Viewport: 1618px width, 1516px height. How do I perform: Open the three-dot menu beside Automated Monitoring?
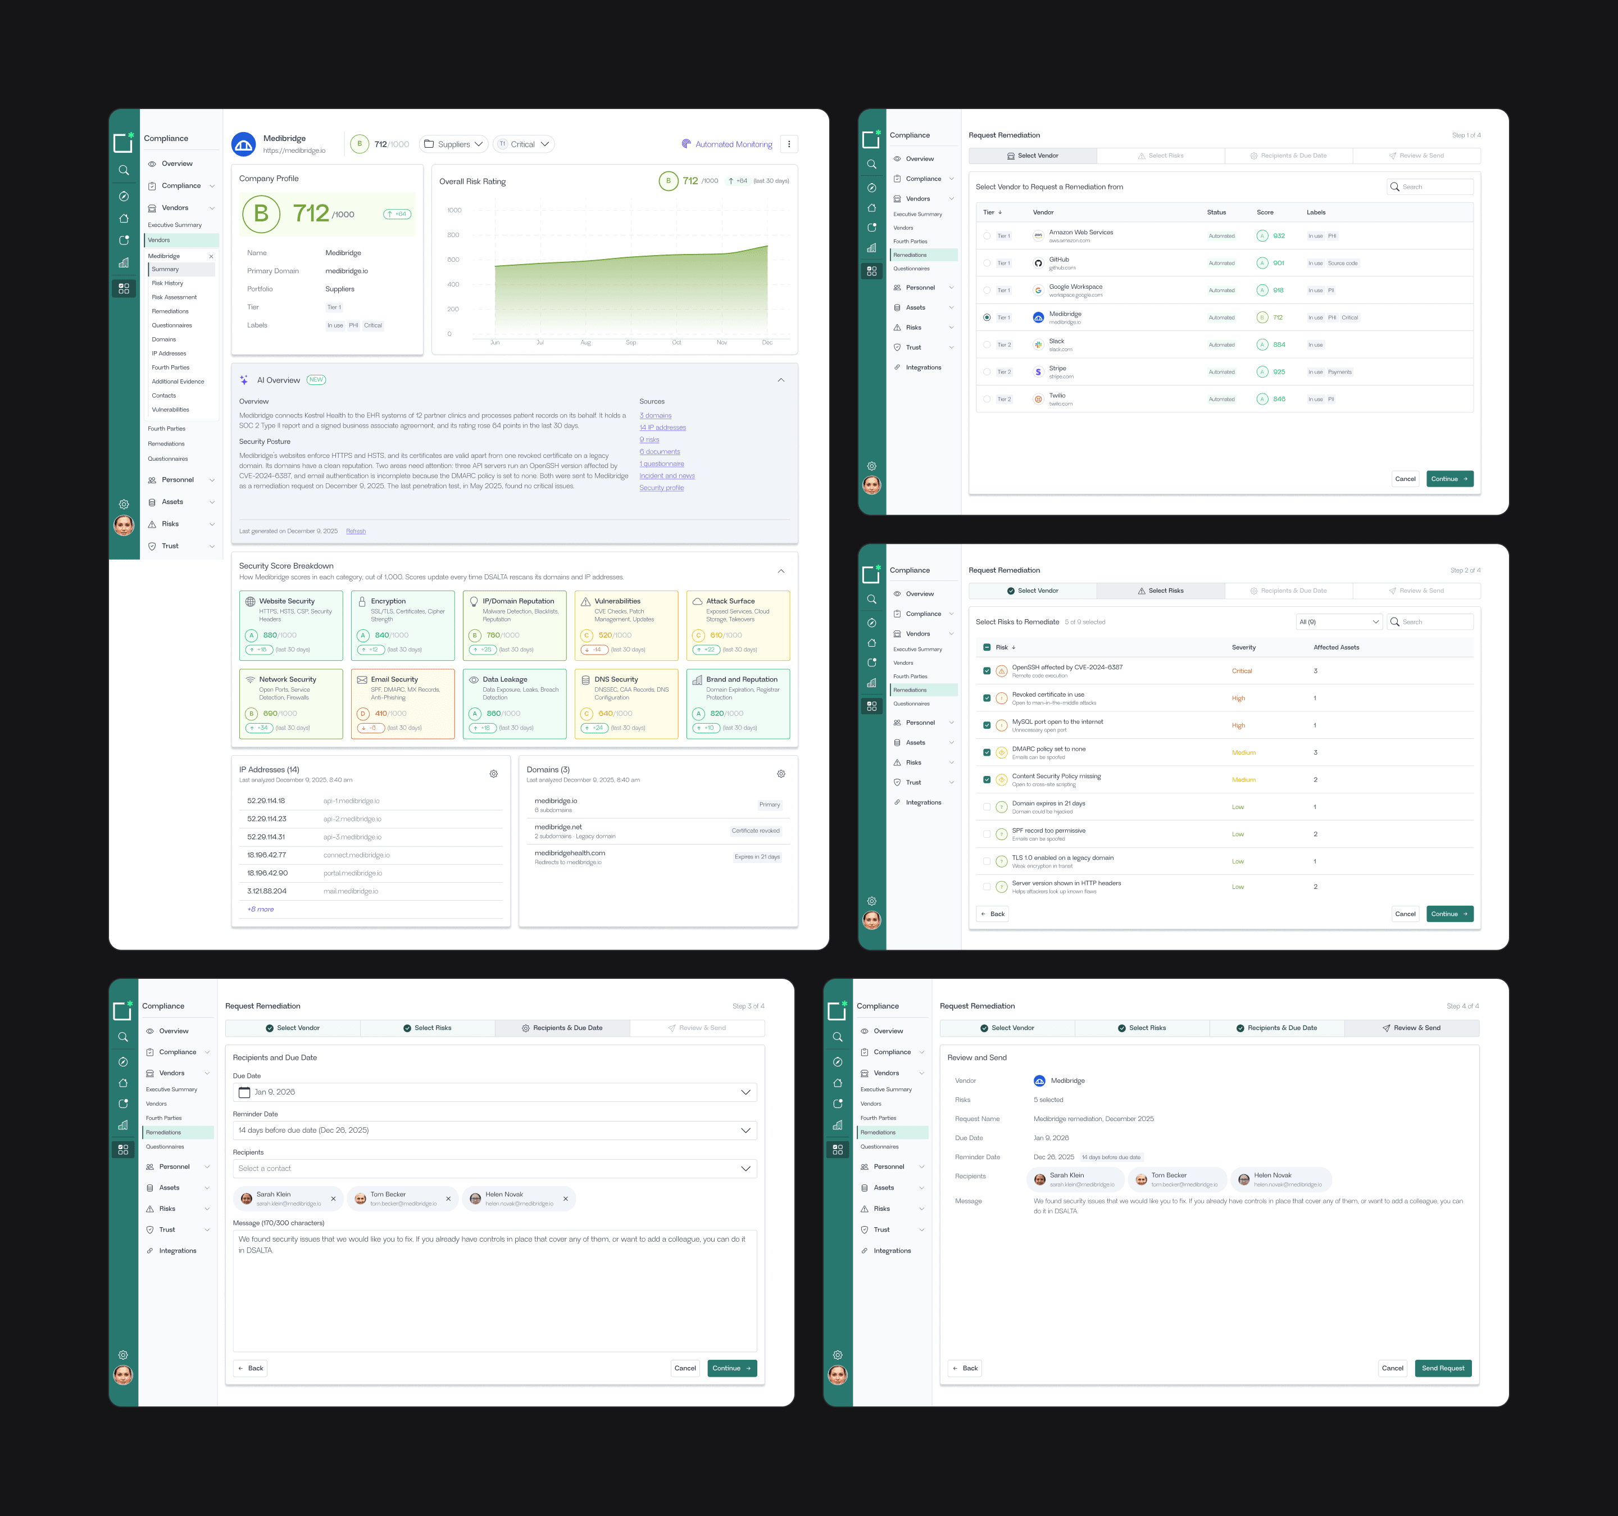789,144
